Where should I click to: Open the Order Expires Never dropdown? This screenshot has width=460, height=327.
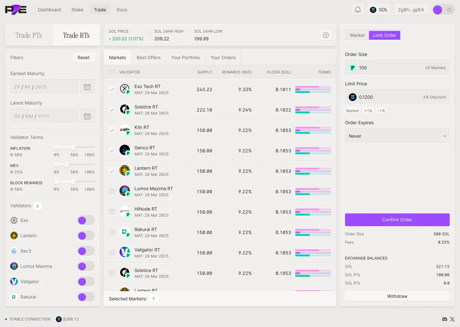(x=397, y=136)
